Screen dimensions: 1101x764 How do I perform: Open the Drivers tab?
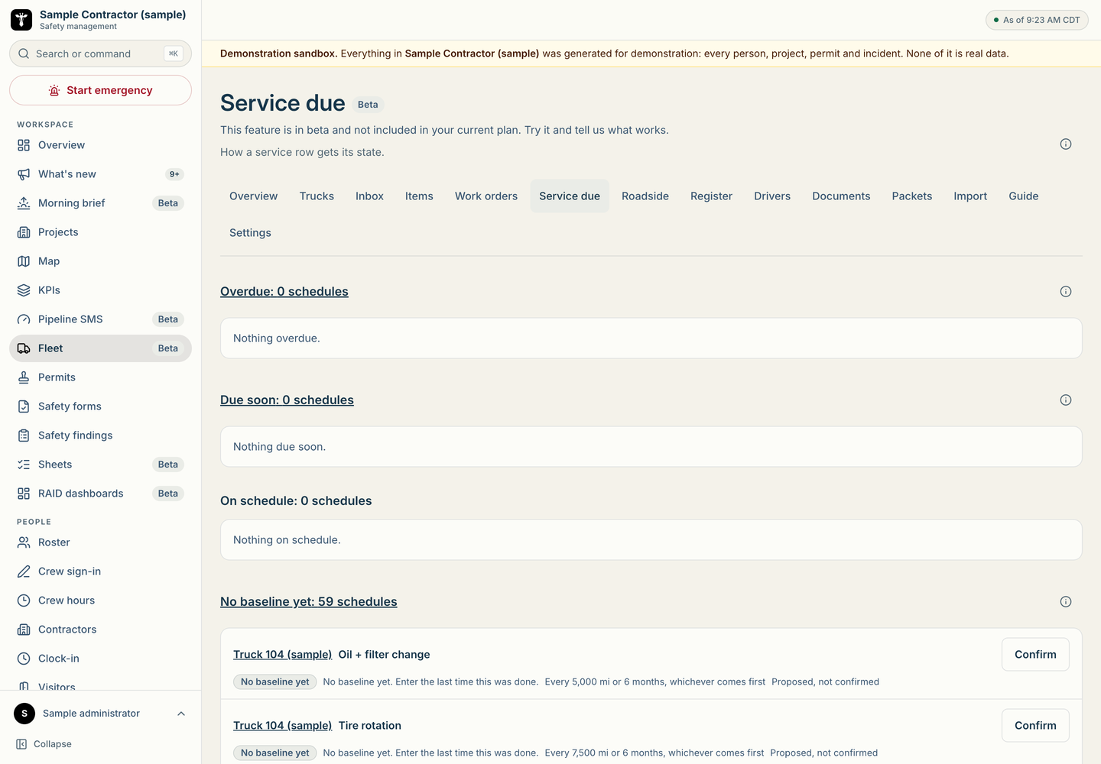(772, 196)
